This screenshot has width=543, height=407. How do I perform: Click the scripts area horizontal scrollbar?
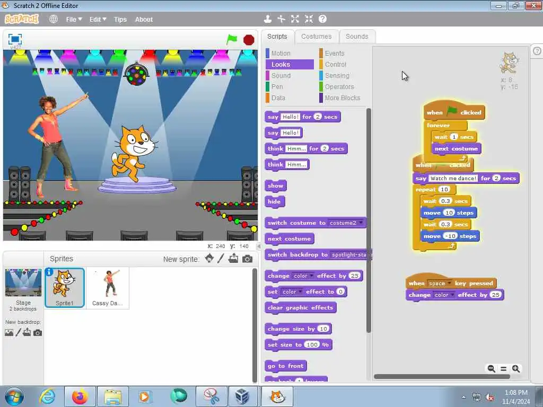coord(442,377)
